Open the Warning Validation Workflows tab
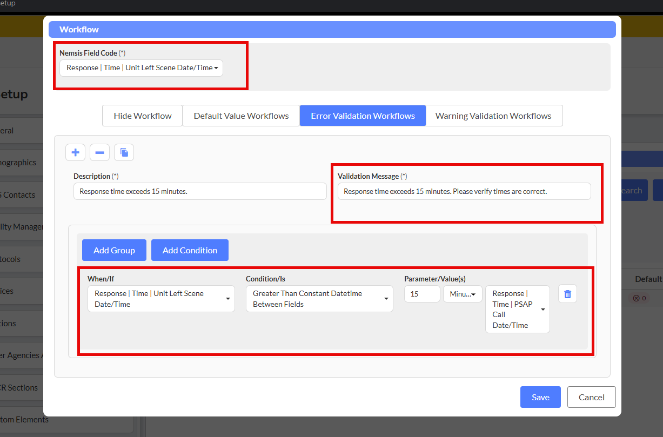 493,116
